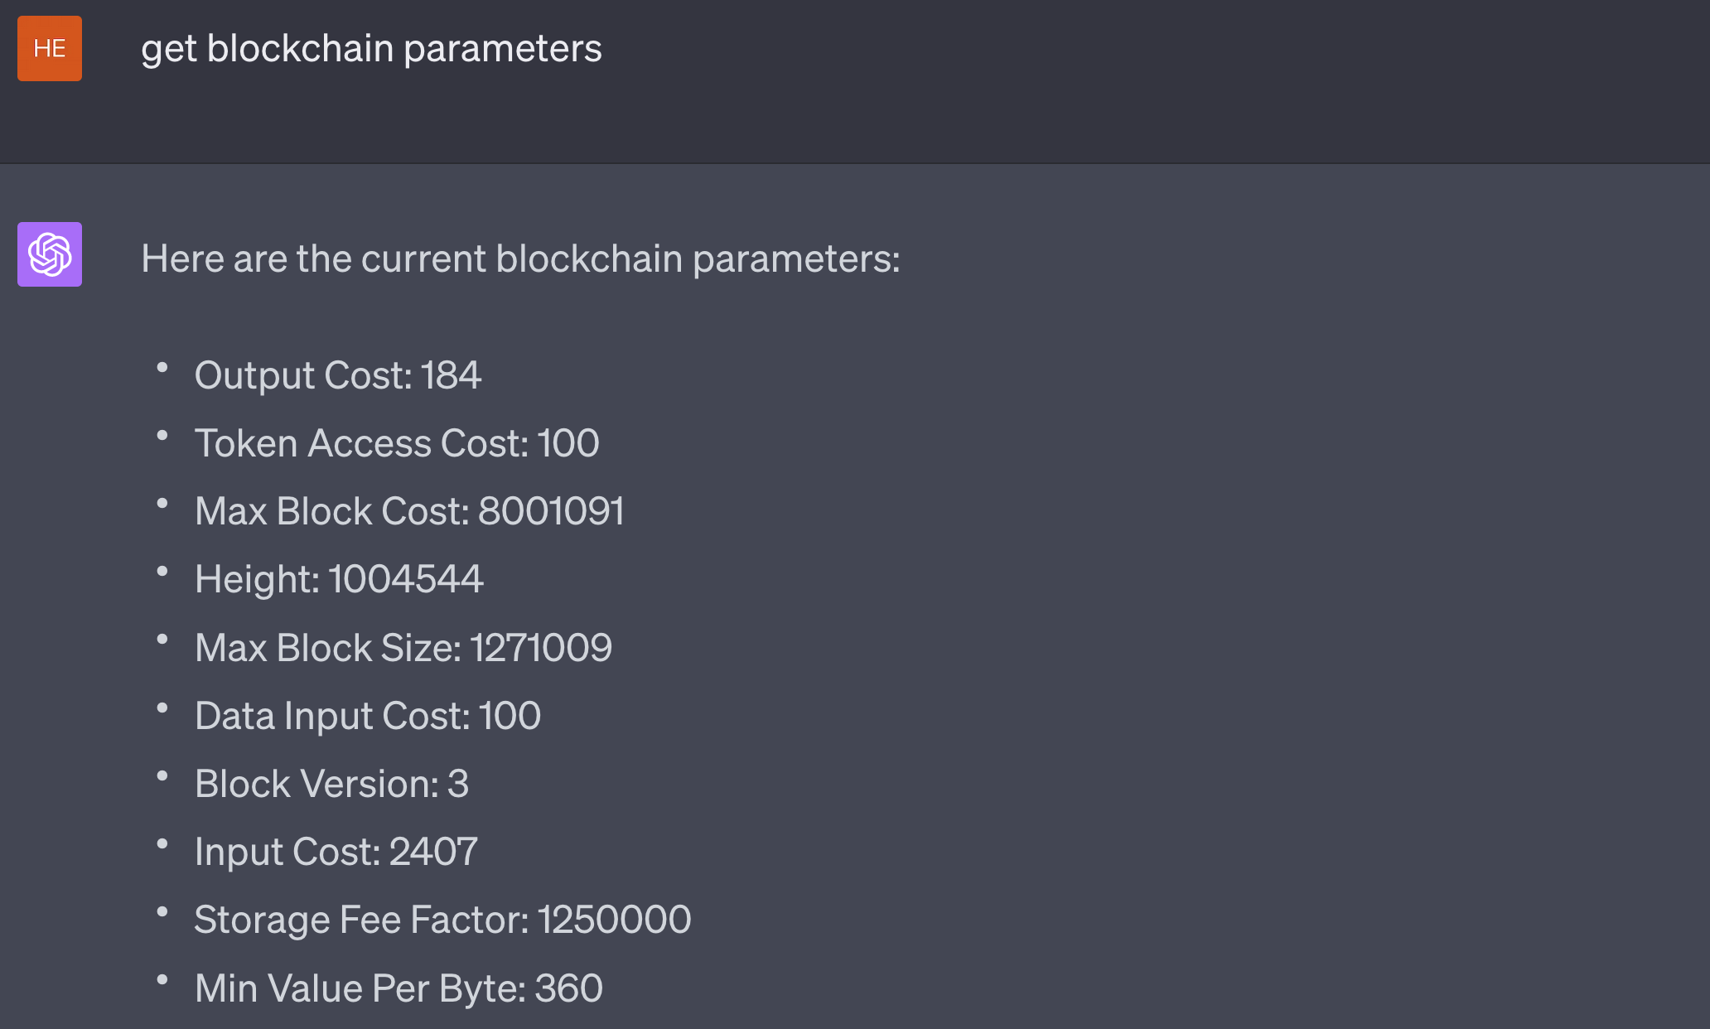Click the "Here are the current blockchain parameters" line
Image resolution: width=1710 pixels, height=1029 pixels.
point(520,258)
